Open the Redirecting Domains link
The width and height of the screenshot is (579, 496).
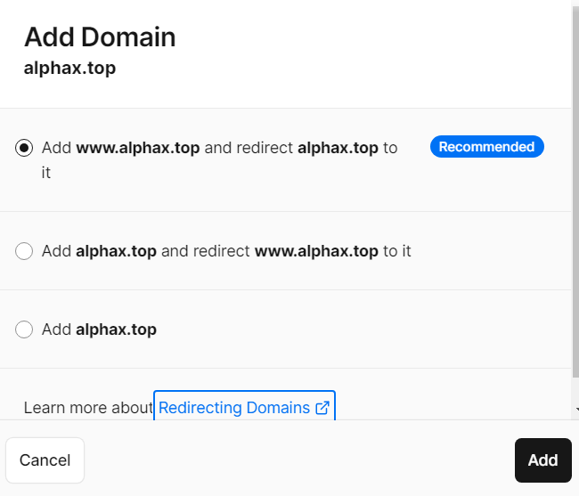click(x=234, y=408)
